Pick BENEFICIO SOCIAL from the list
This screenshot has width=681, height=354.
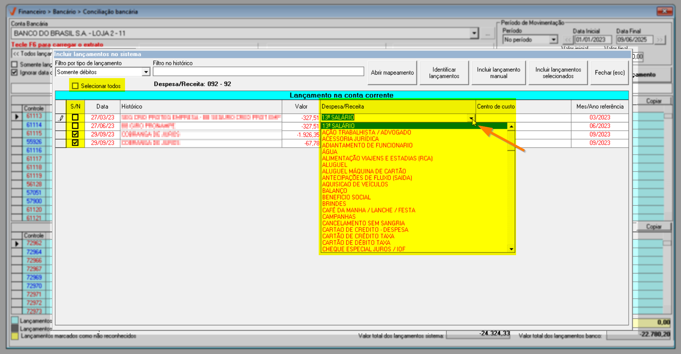tap(346, 197)
